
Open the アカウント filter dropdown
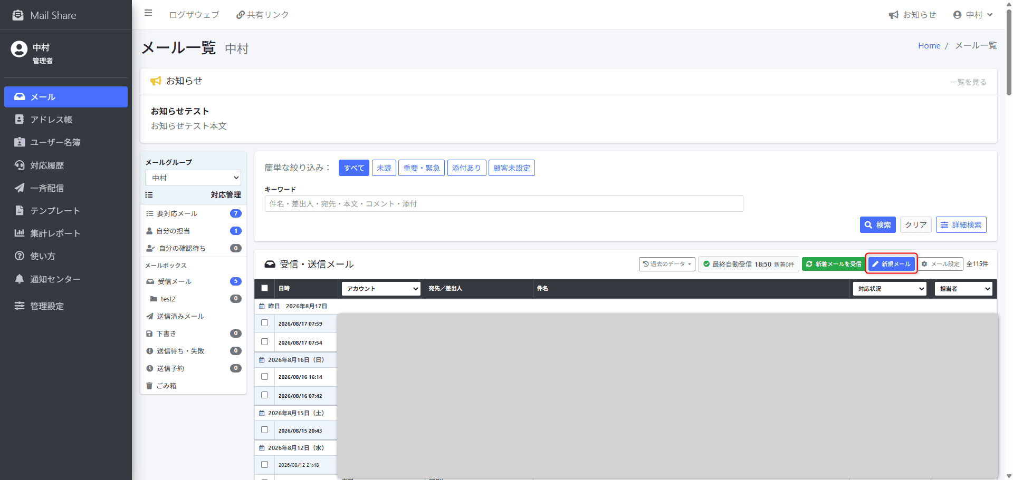pos(381,289)
